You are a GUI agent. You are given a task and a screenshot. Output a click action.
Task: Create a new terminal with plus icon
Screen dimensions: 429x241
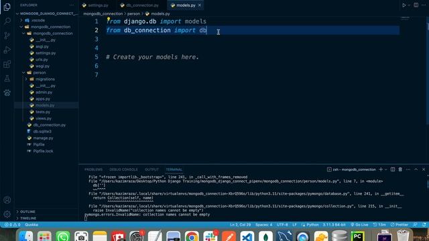coord(381,169)
